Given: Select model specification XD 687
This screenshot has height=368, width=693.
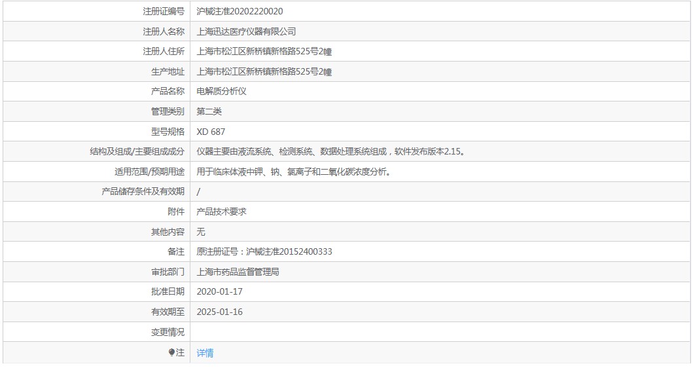Looking at the screenshot, I should tap(211, 132).
